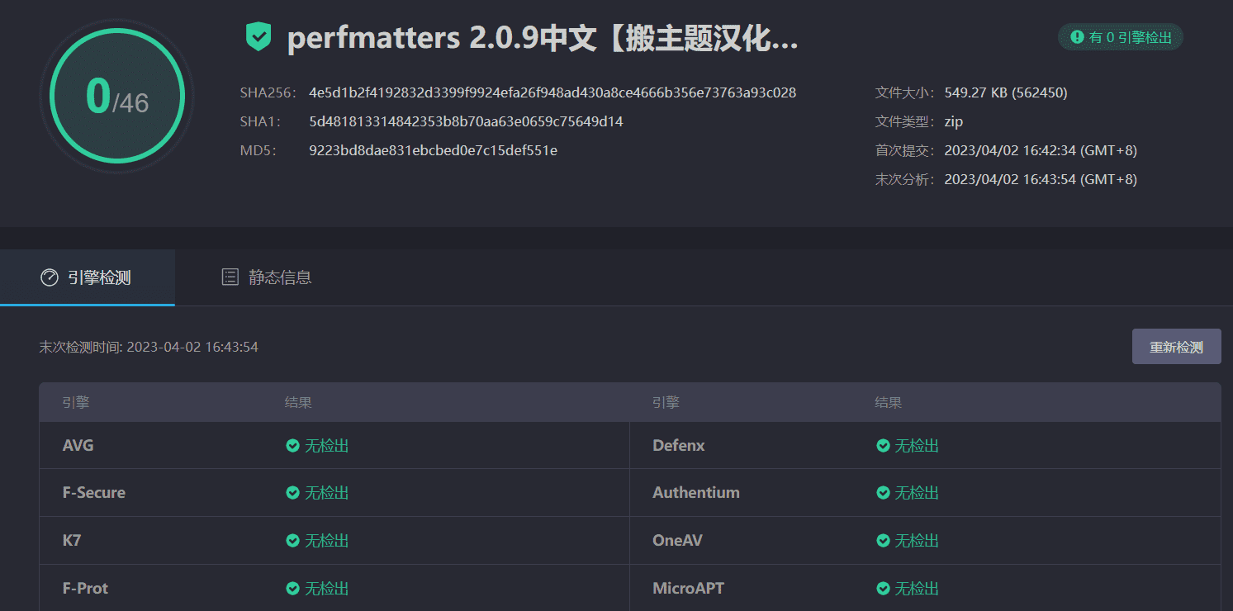
Task: Click the 0/46 detection score circle
Action: 117,97
